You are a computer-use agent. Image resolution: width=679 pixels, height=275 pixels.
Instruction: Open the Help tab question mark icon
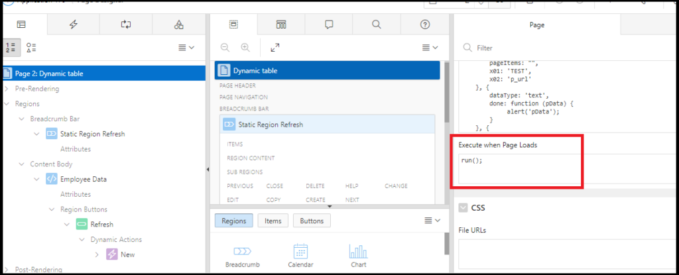pyautogui.click(x=425, y=25)
